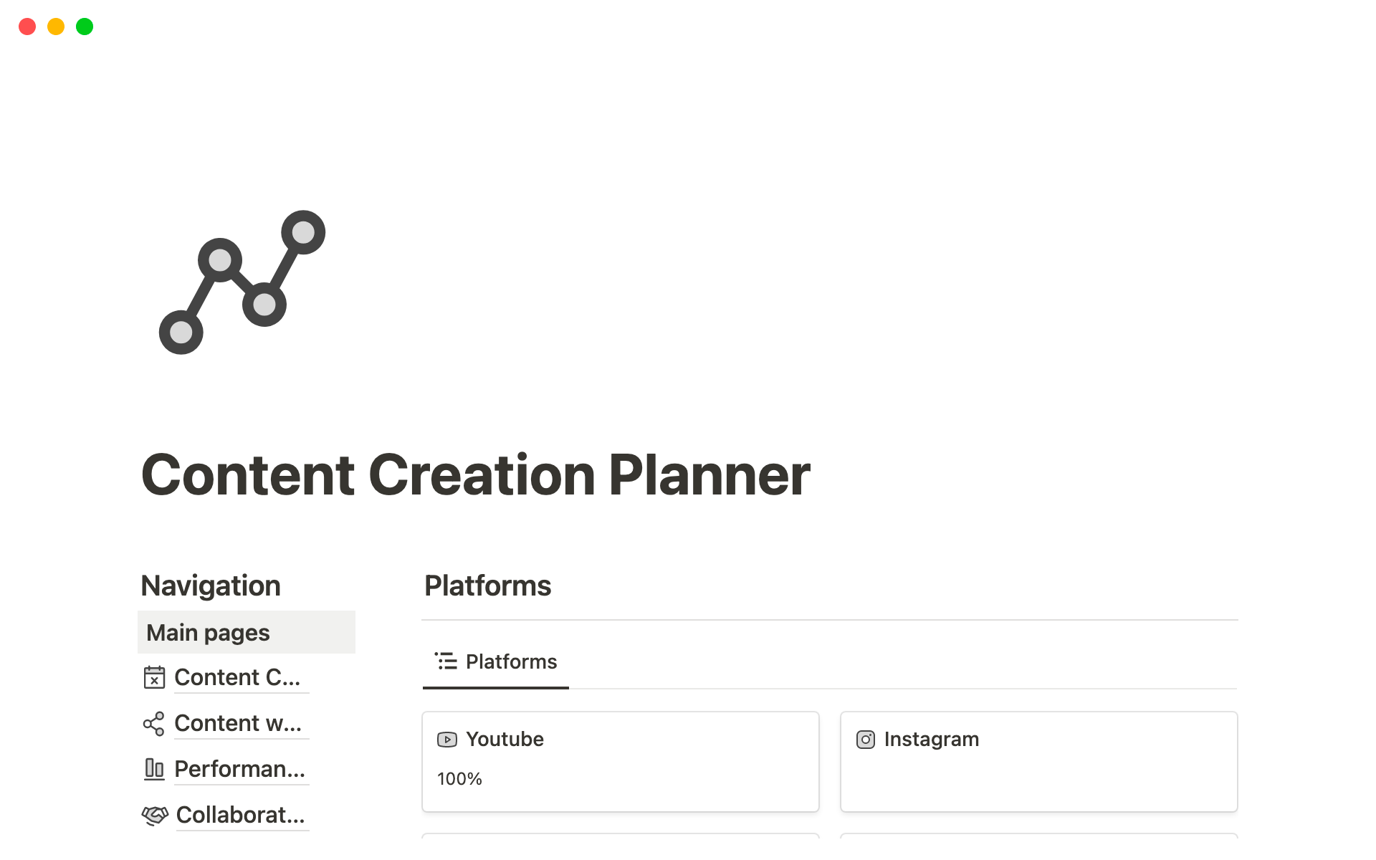Click the list icon on Platforms tab
The image size is (1376, 860).
[446, 661]
